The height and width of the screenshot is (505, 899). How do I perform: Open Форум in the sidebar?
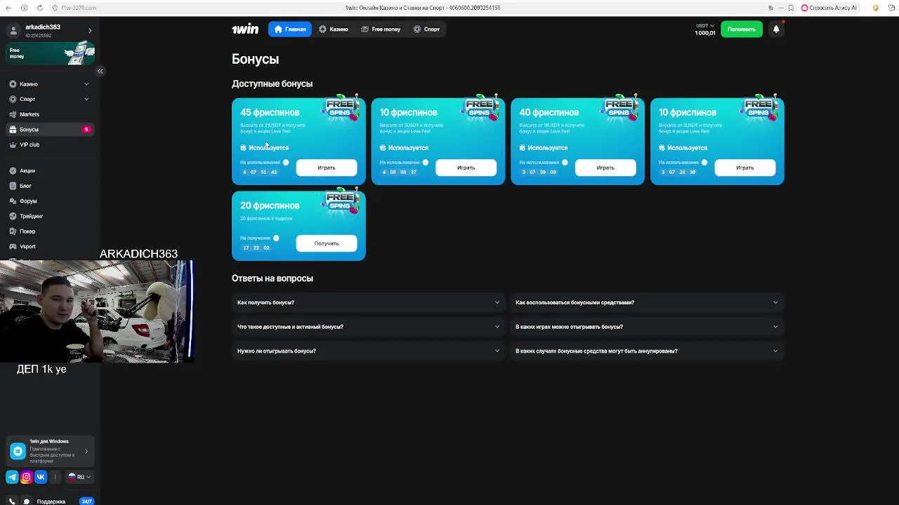pos(28,201)
